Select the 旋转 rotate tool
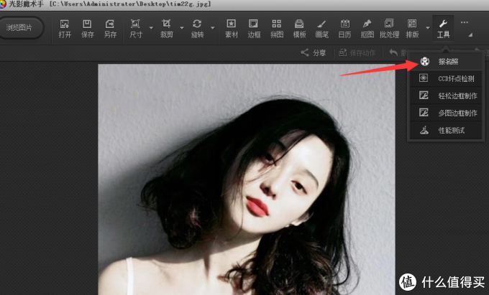Screen dimensions: 489x295 (197, 29)
